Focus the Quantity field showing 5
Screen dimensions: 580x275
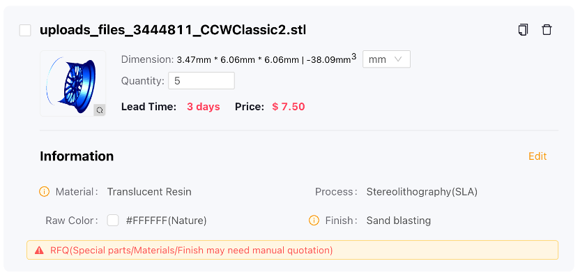point(201,81)
